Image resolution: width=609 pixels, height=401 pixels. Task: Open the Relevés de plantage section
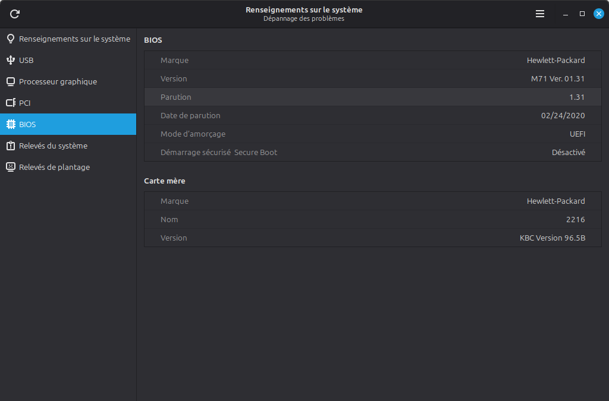coord(55,167)
